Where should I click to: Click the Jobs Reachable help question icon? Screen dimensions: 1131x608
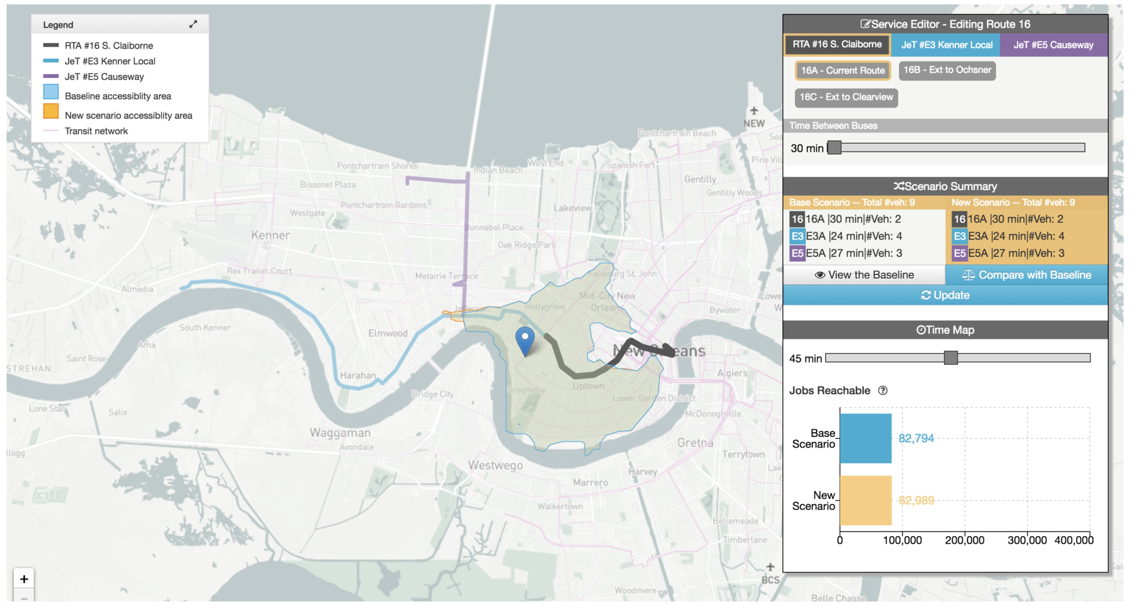tap(883, 390)
